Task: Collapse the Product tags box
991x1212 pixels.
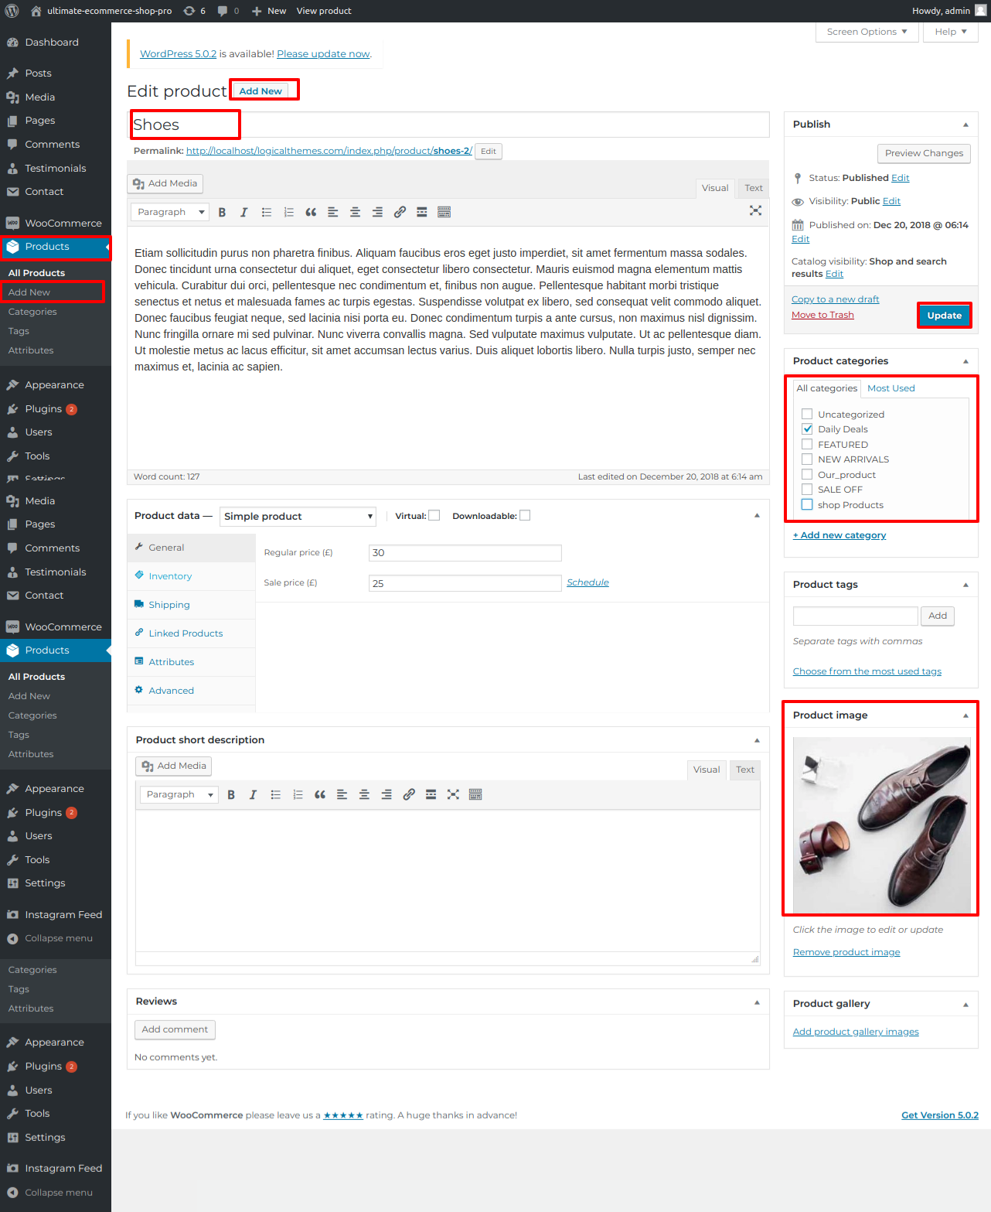Action: 965,585
